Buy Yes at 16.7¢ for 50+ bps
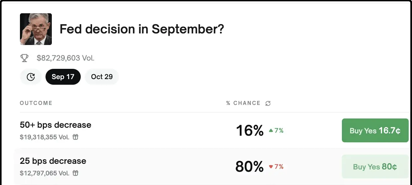Image resolution: width=412 pixels, height=185 pixels. (x=375, y=130)
